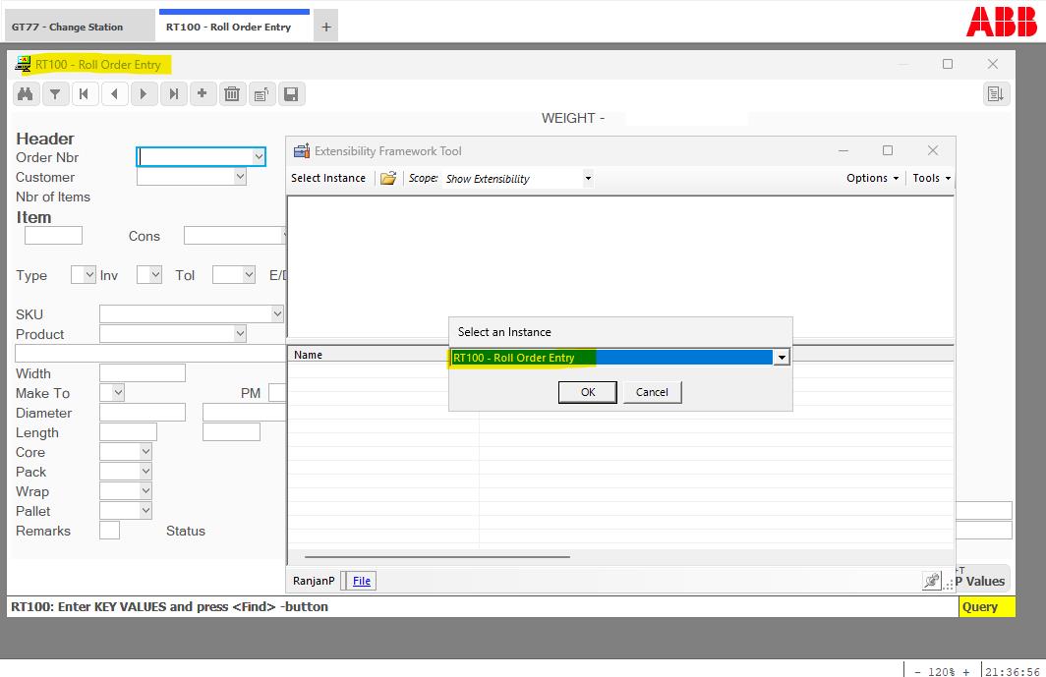Viewport: 1046px width, 677px height.
Task: Add a new record with the plus icon
Action: click(203, 93)
